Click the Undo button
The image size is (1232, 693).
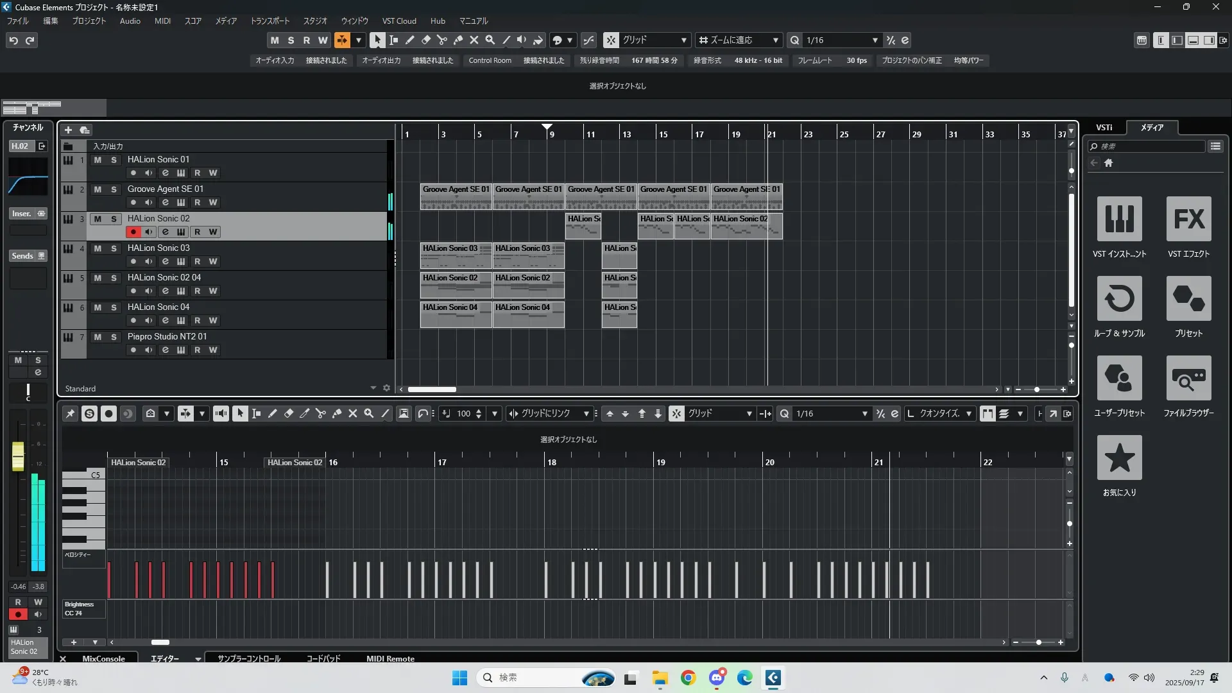point(13,40)
